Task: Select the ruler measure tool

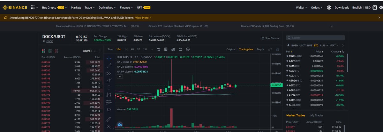Action: click(x=109, y=119)
